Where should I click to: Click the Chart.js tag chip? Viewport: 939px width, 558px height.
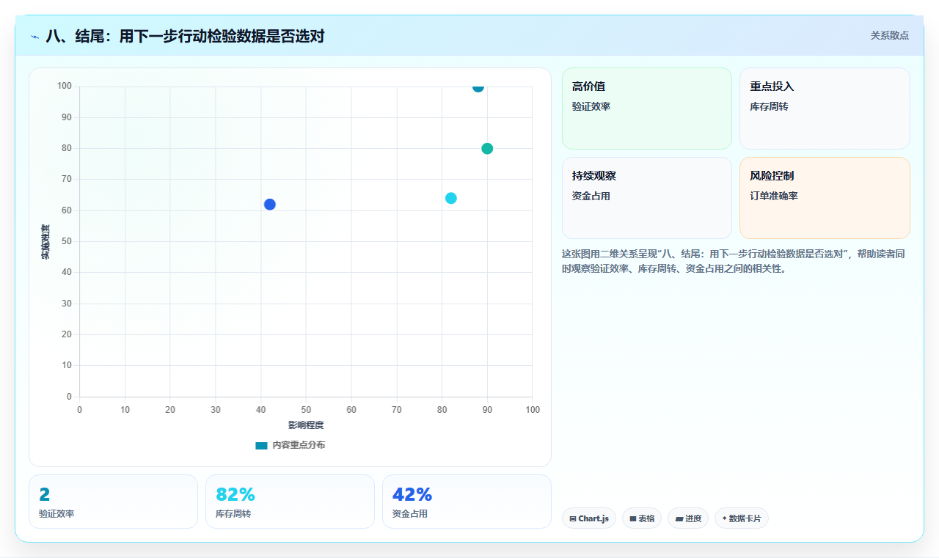[x=589, y=518]
